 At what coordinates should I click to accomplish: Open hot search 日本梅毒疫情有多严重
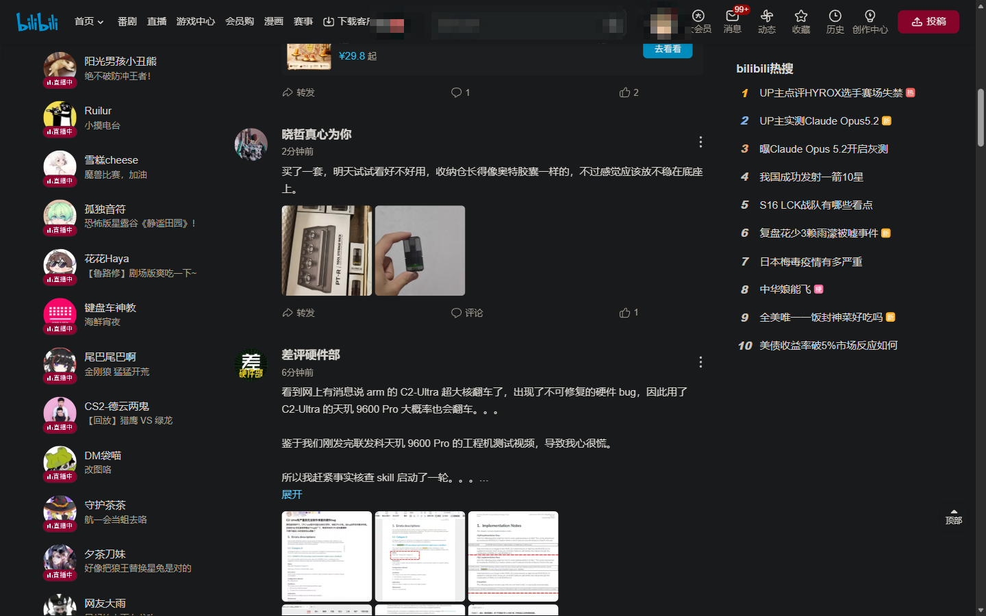[x=811, y=262]
